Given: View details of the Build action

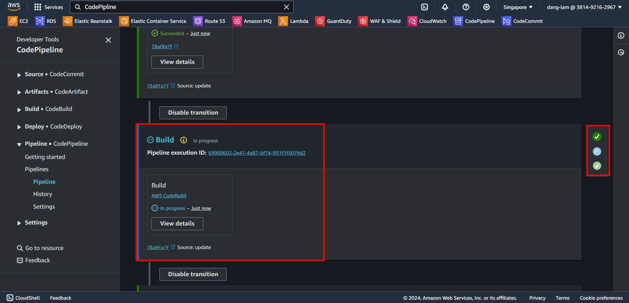Looking at the screenshot, I should pyautogui.click(x=177, y=224).
